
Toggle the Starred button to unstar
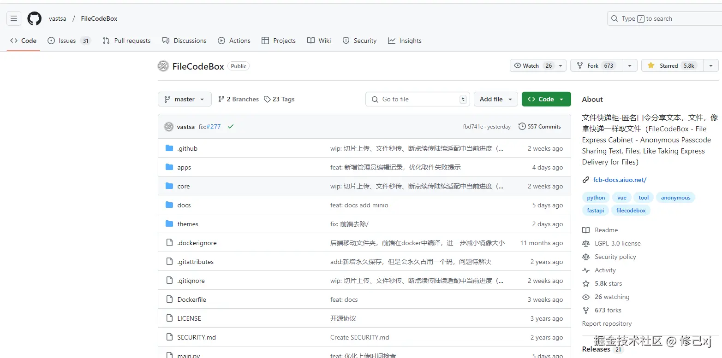673,65
